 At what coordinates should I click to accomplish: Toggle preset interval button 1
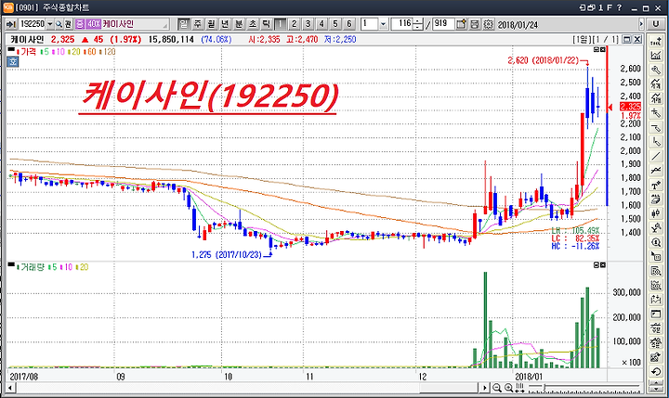point(280,24)
